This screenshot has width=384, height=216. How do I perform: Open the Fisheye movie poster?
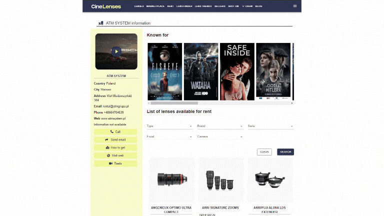(164, 71)
